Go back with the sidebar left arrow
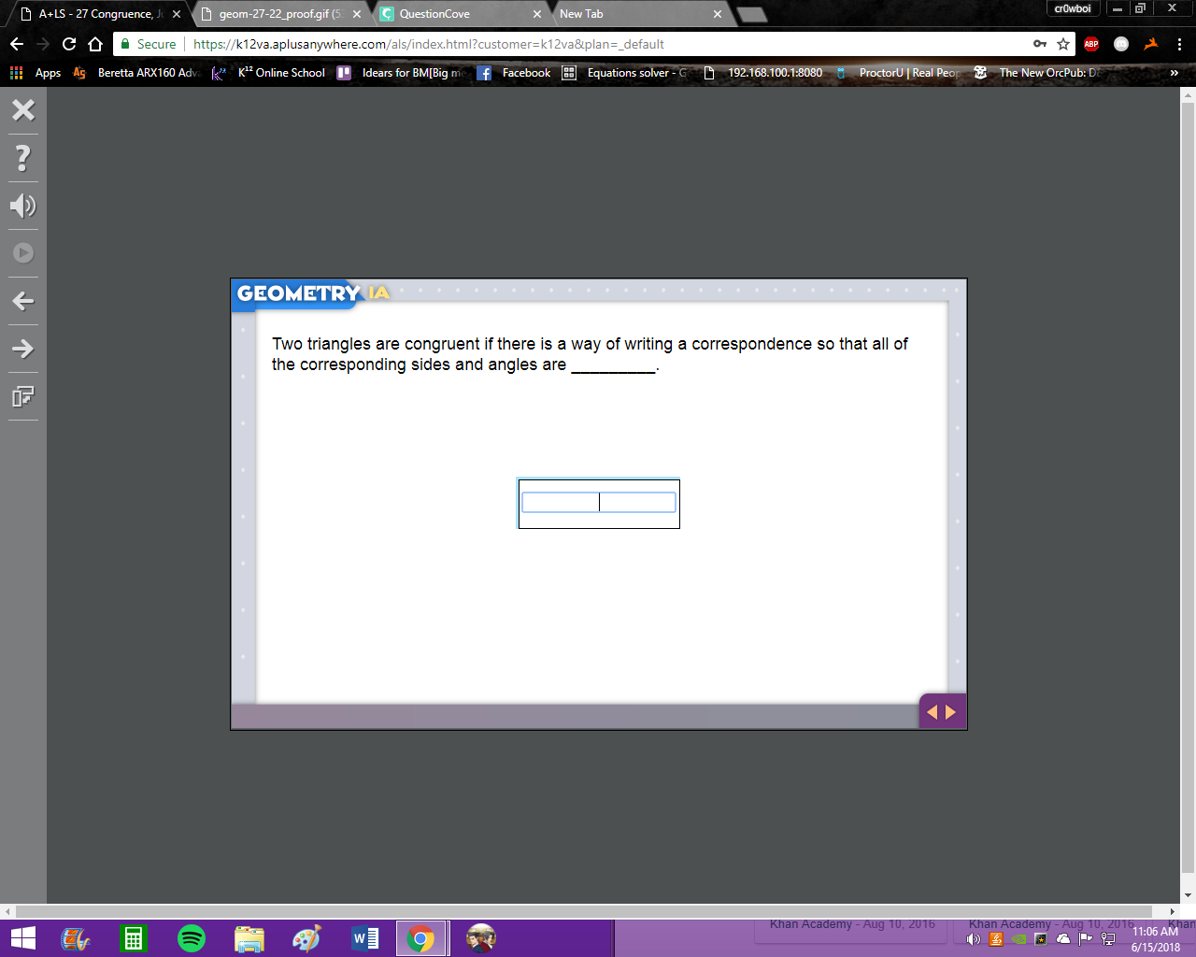 [23, 301]
